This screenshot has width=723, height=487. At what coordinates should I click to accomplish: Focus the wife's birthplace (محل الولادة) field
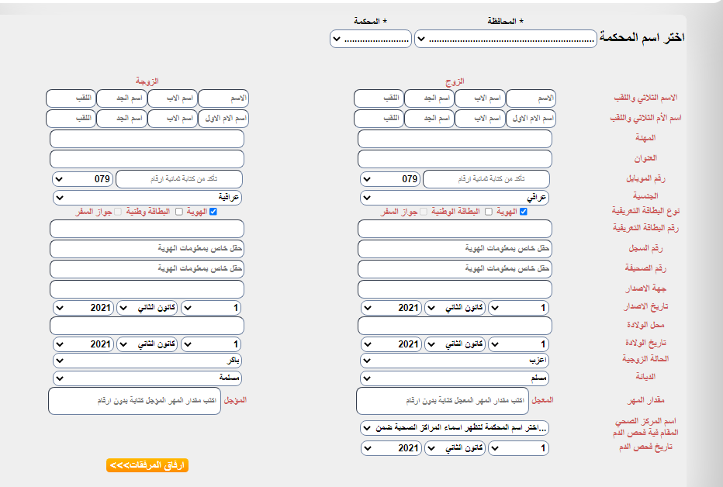click(147, 326)
